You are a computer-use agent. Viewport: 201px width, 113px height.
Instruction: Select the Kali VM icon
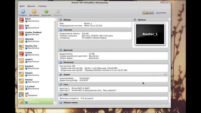click(21, 27)
